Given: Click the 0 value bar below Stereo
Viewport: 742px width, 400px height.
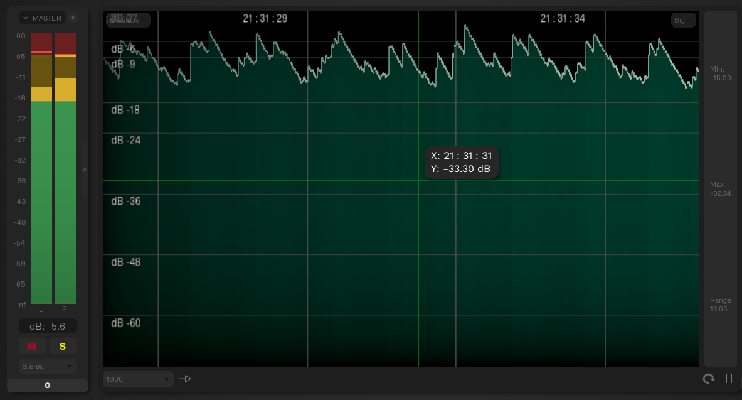Looking at the screenshot, I should 48,386.
